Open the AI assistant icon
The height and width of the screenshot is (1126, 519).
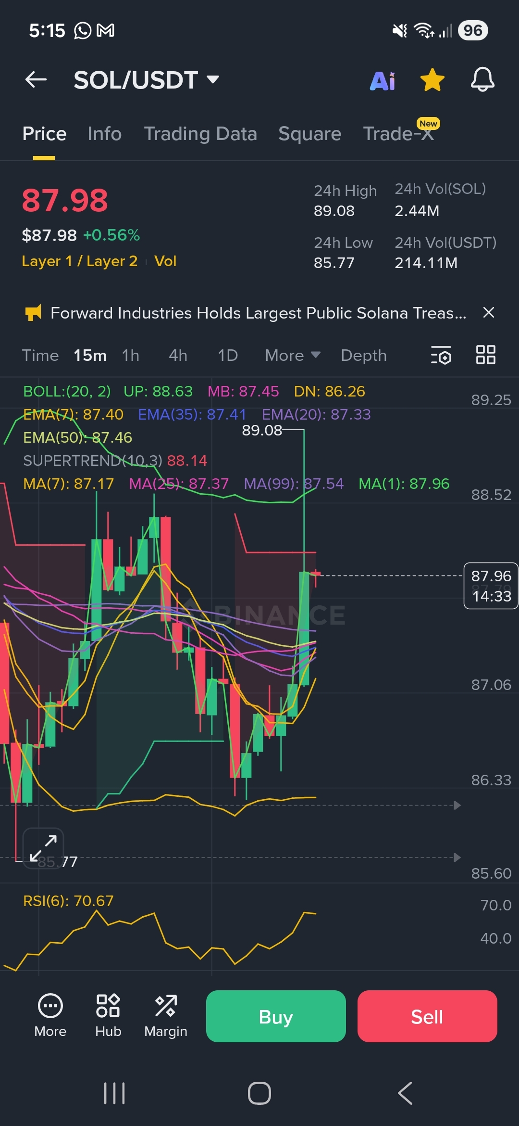point(383,81)
